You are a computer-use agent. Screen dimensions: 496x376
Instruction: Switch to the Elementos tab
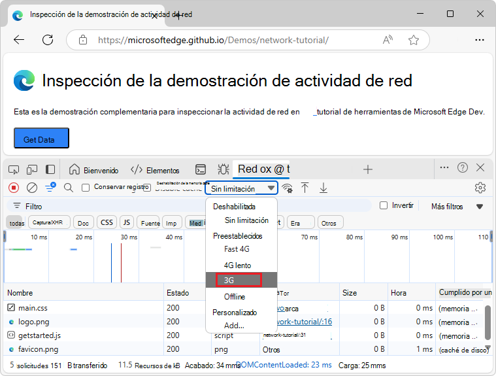(155, 170)
